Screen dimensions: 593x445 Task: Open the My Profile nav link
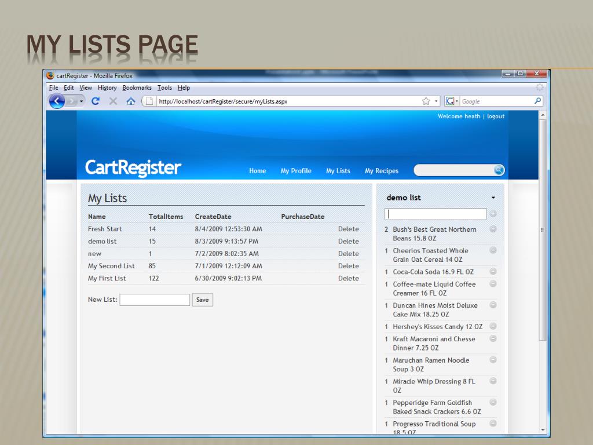pos(296,171)
